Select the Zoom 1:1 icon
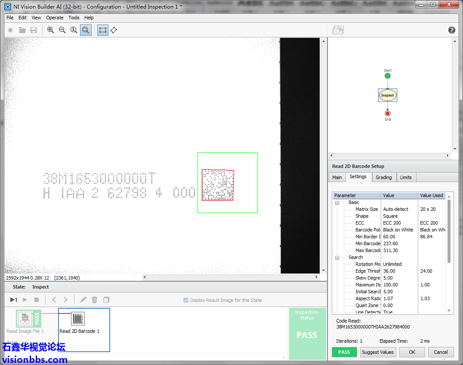 coord(74,30)
